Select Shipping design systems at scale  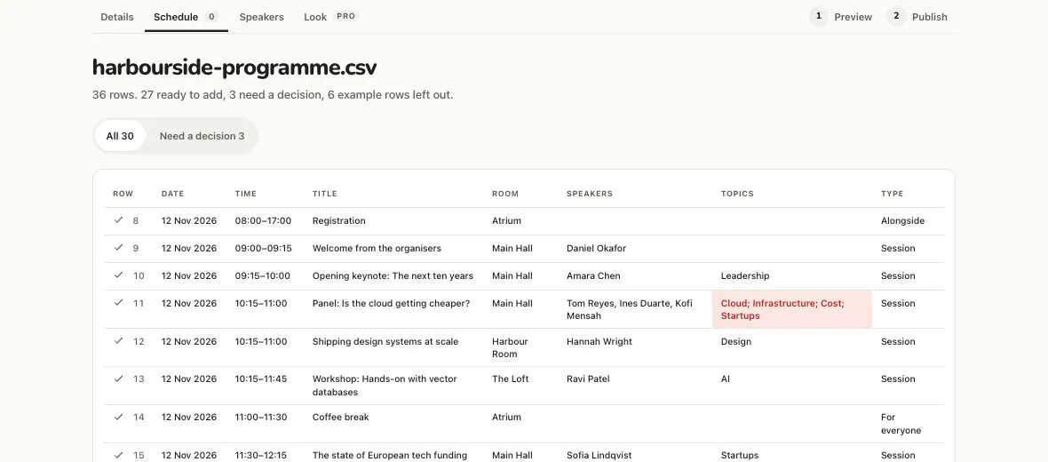tap(385, 341)
